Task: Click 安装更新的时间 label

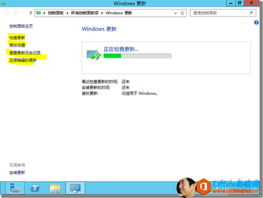Action: point(96,88)
